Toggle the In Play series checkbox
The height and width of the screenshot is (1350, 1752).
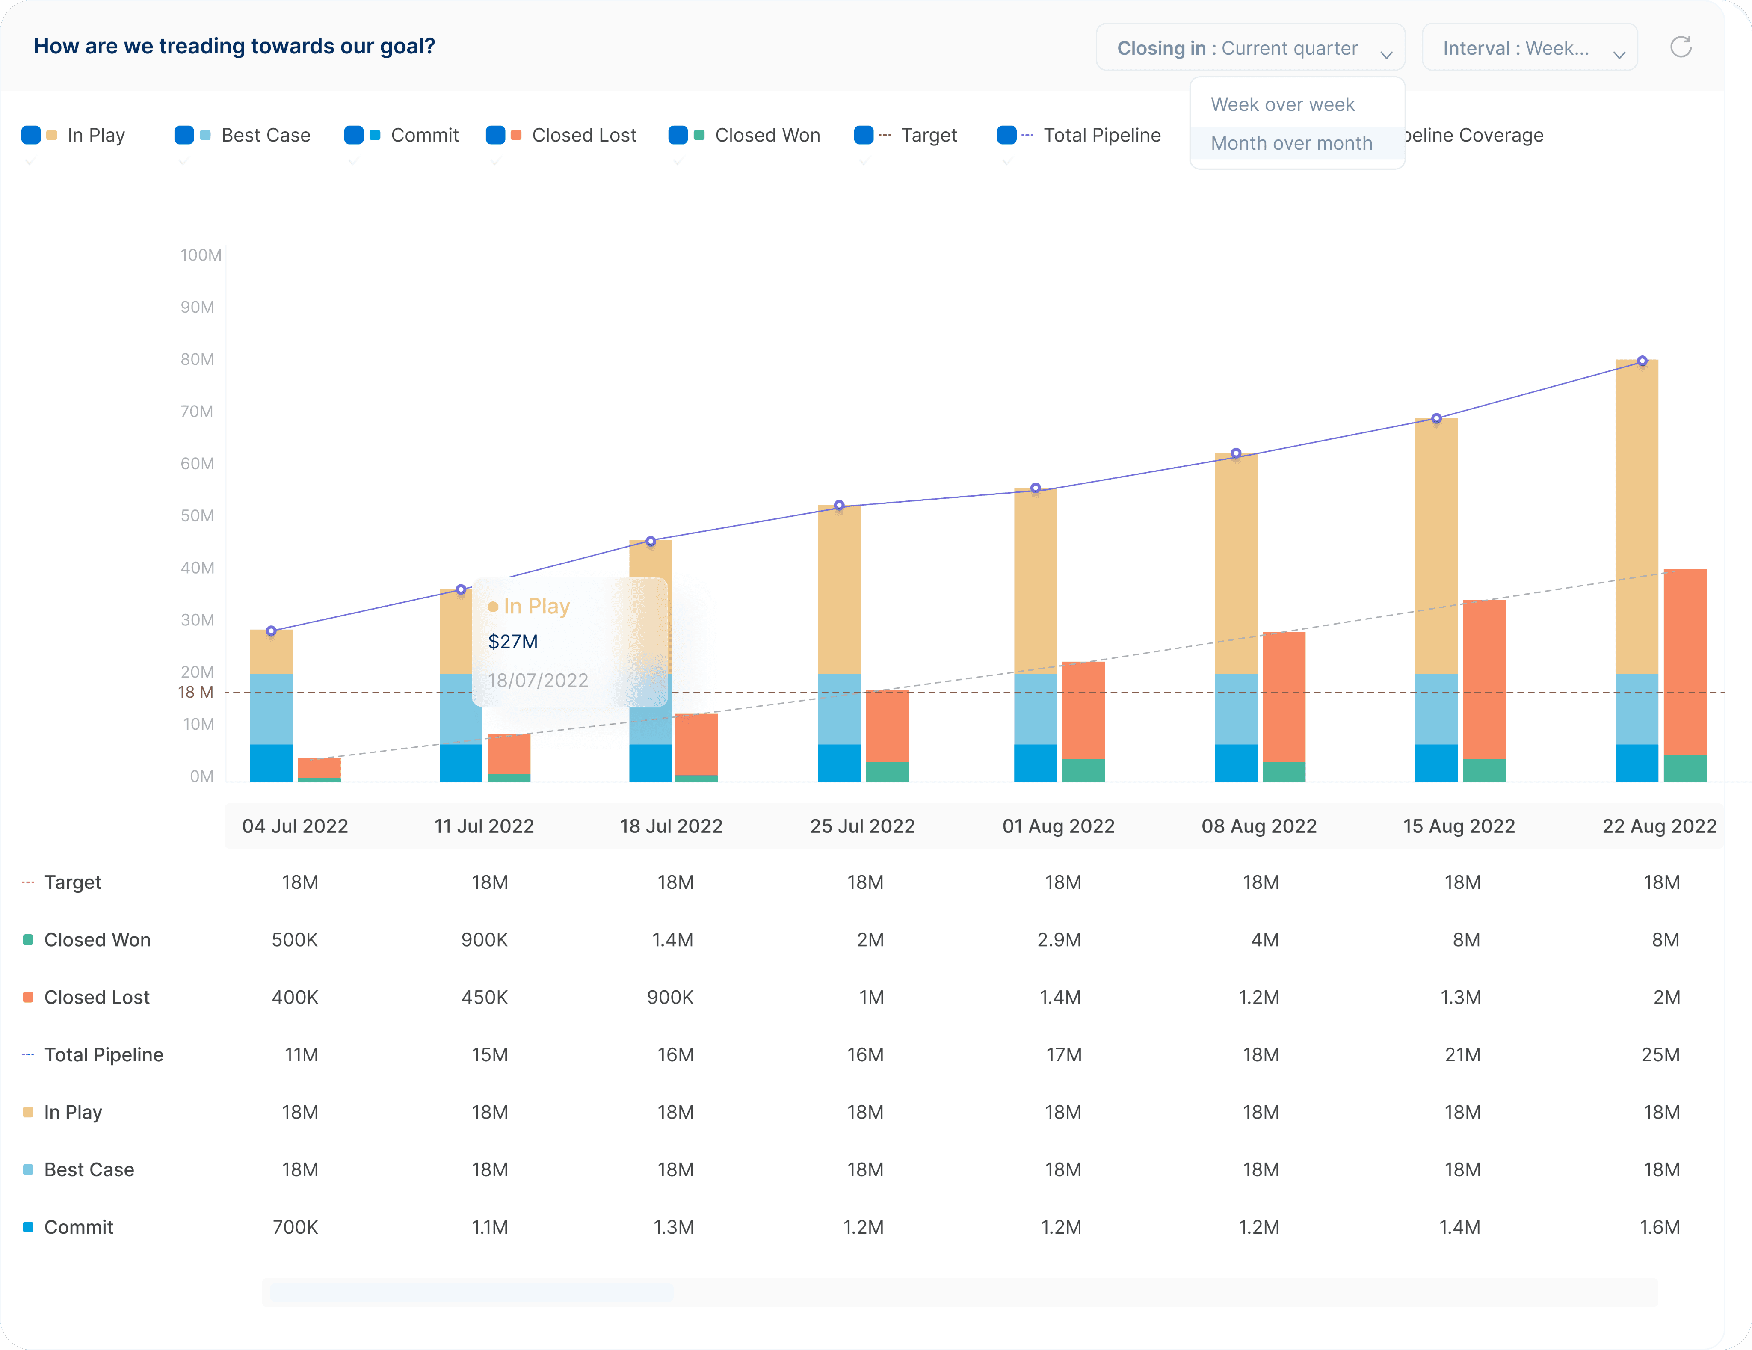pos(31,135)
